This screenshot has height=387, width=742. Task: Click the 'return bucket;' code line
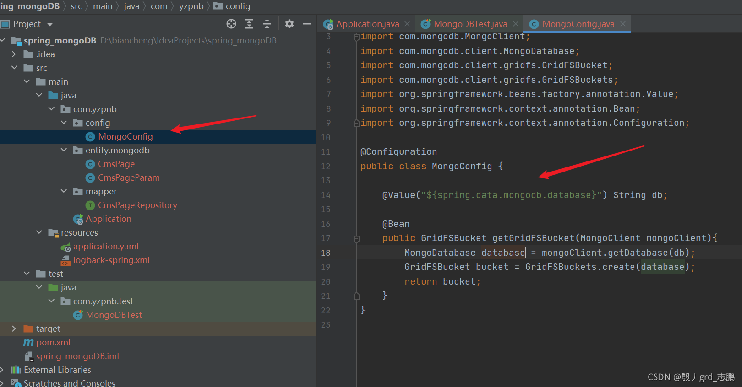tap(442, 281)
